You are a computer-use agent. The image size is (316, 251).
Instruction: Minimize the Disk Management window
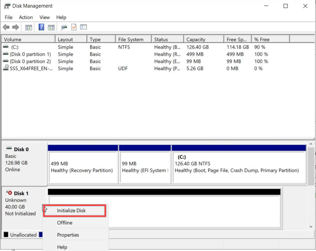click(266, 6)
